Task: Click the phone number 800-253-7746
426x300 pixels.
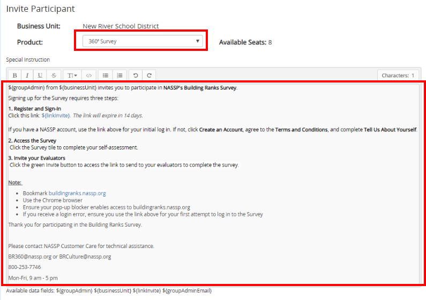Action: pos(25,267)
